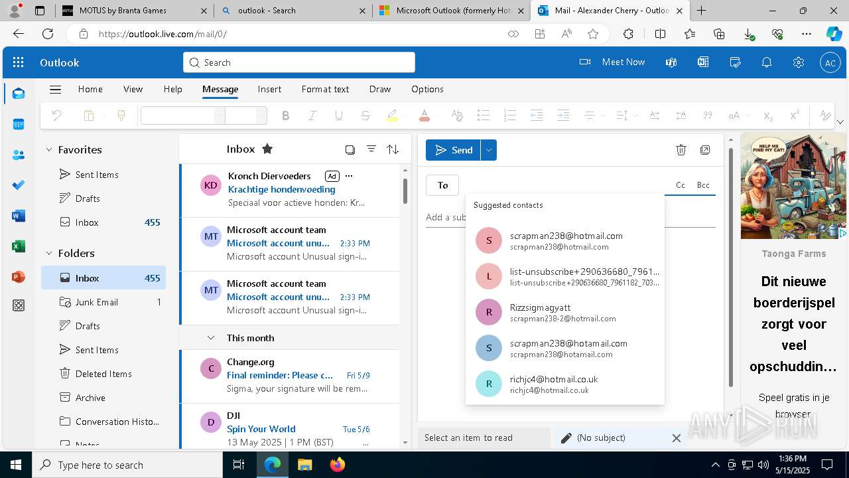
Task: Toggle Subscript formatting
Action: pyautogui.click(x=768, y=116)
